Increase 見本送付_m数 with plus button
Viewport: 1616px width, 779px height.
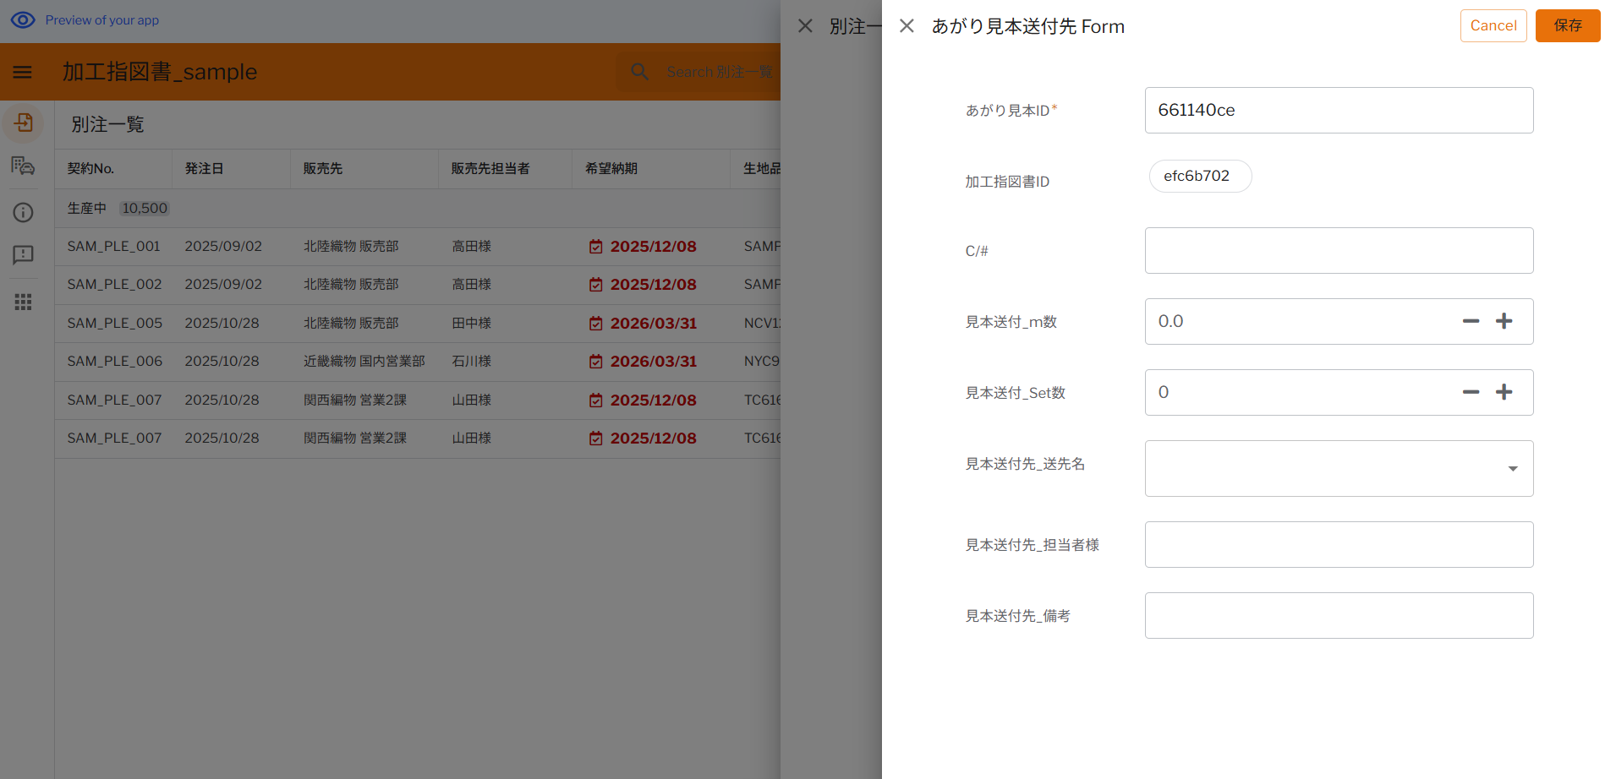(1504, 321)
